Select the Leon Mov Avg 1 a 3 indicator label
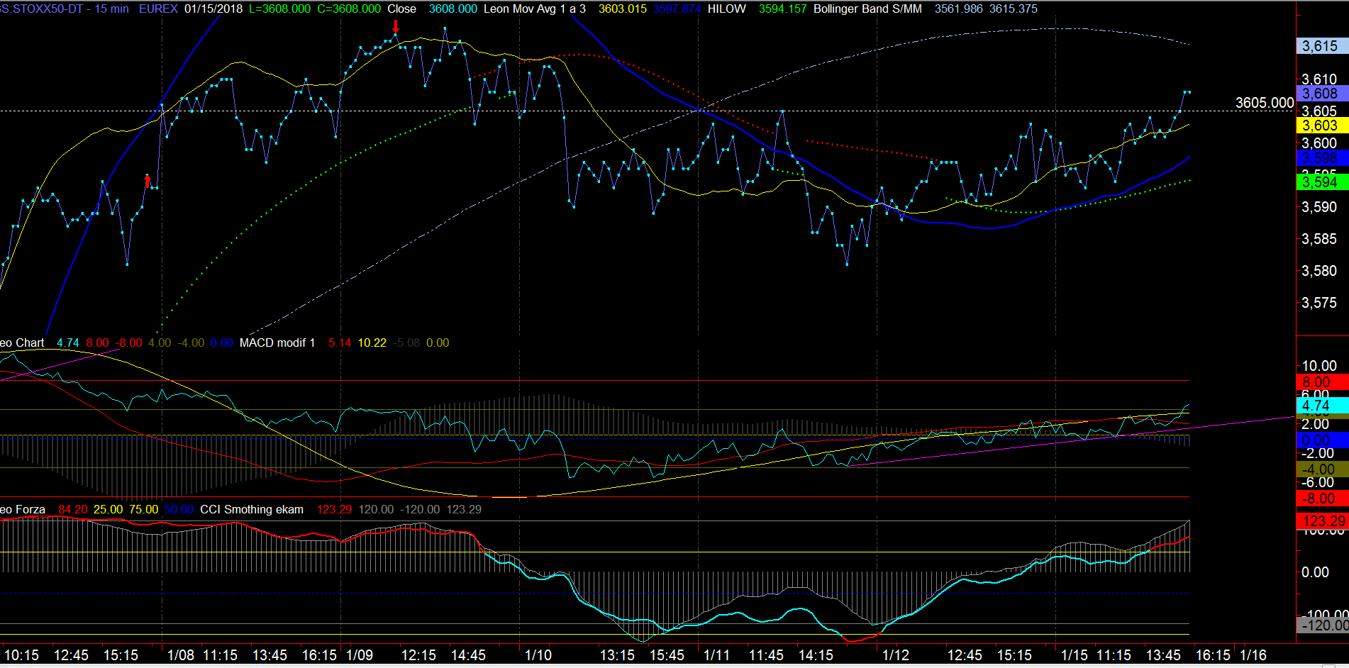 (x=535, y=9)
